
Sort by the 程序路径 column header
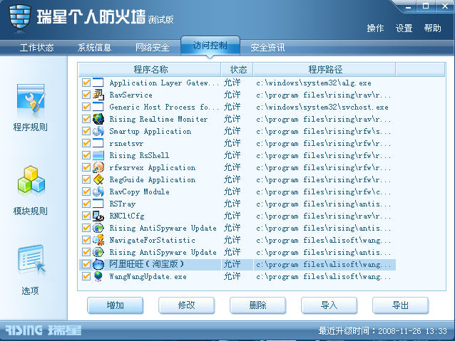324,70
